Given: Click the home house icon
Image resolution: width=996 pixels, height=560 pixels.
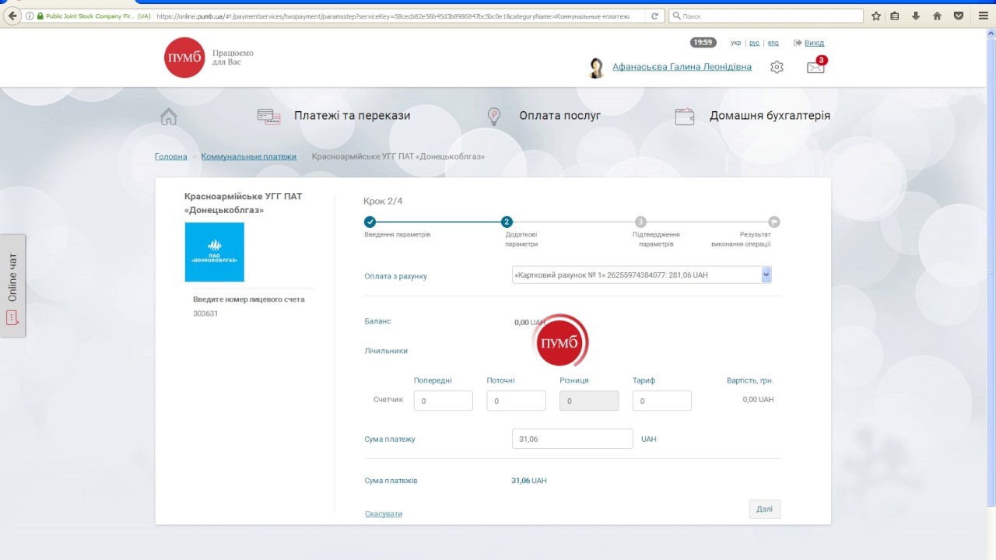Looking at the screenshot, I should click(169, 116).
